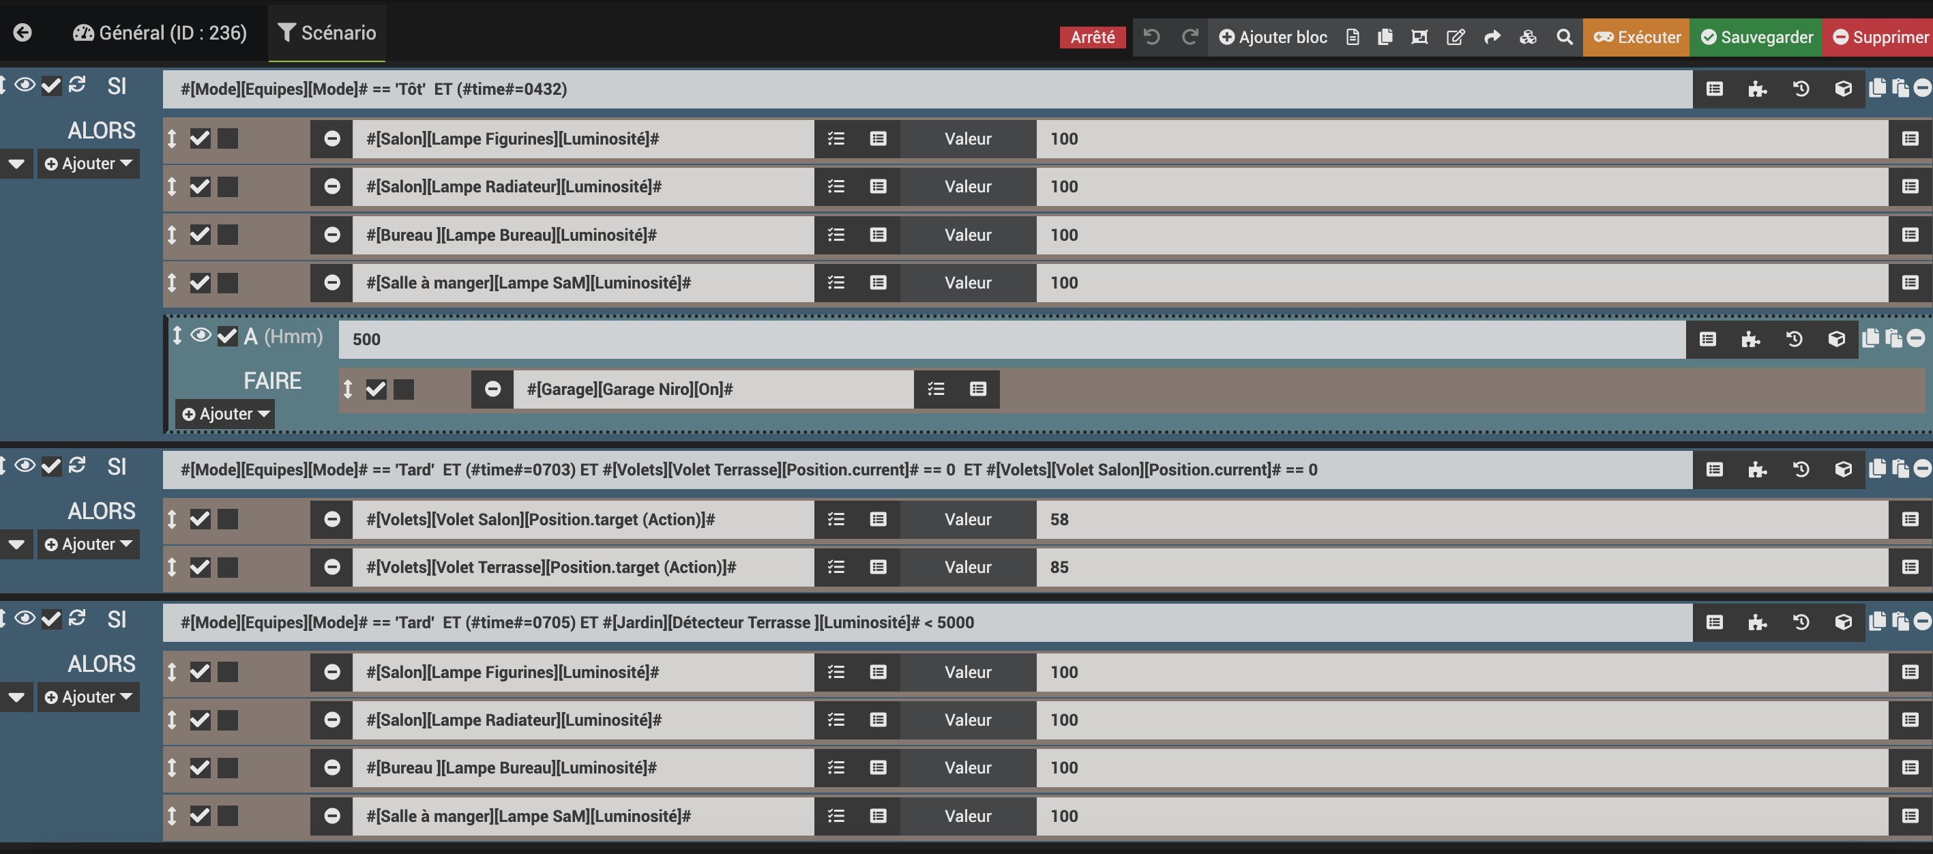Switch to the Scénario tab
This screenshot has height=854, width=1933.
(327, 33)
